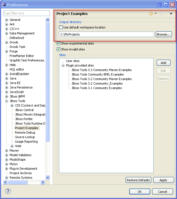Expand the Java Persistence node
This screenshot has width=177, height=199.
click(6, 87)
